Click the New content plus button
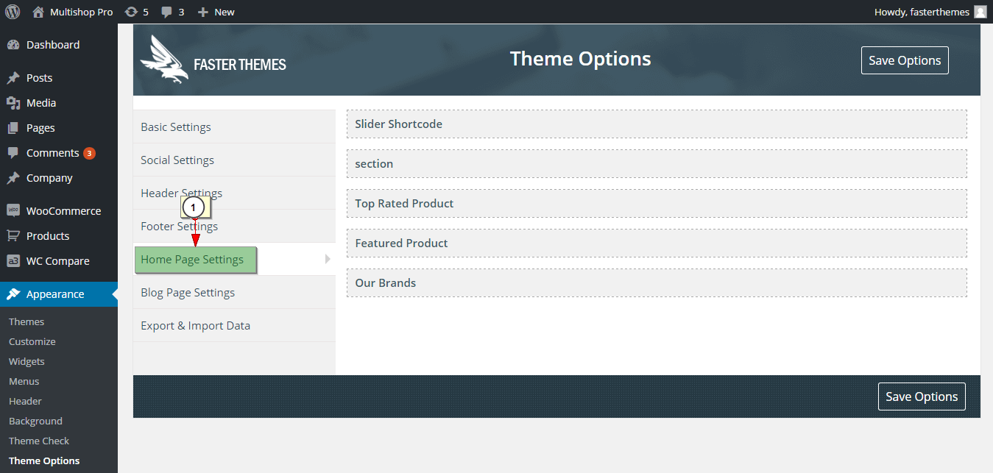The image size is (993, 473). pyautogui.click(x=216, y=12)
